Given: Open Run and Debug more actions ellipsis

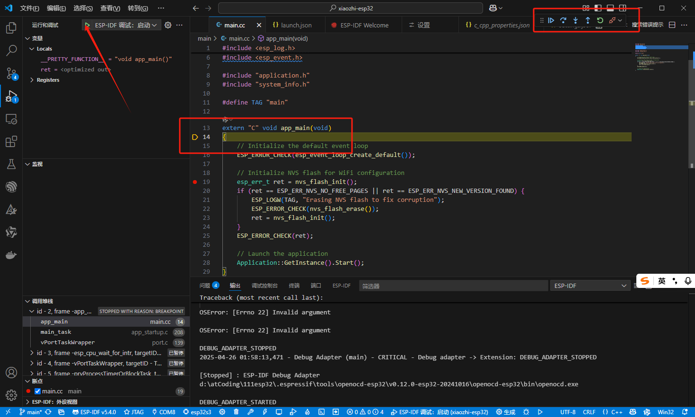Looking at the screenshot, I should 179,25.
